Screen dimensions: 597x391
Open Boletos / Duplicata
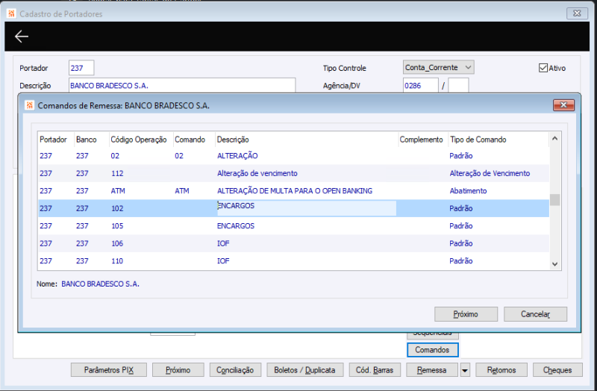(304, 370)
